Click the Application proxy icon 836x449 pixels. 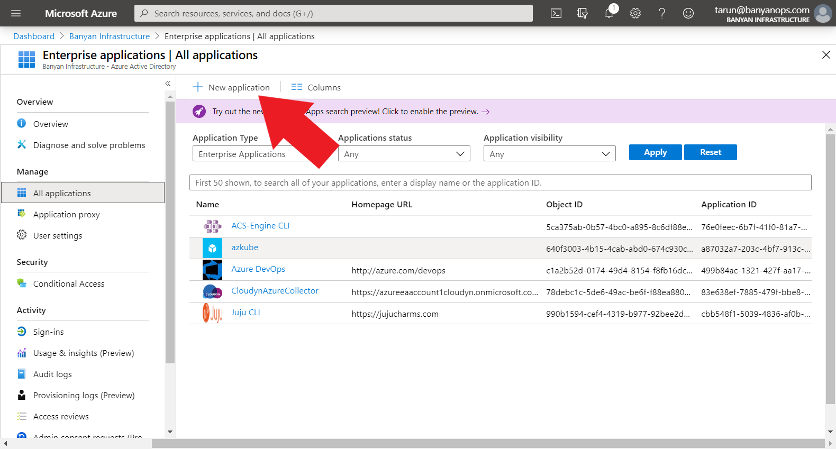click(x=22, y=214)
